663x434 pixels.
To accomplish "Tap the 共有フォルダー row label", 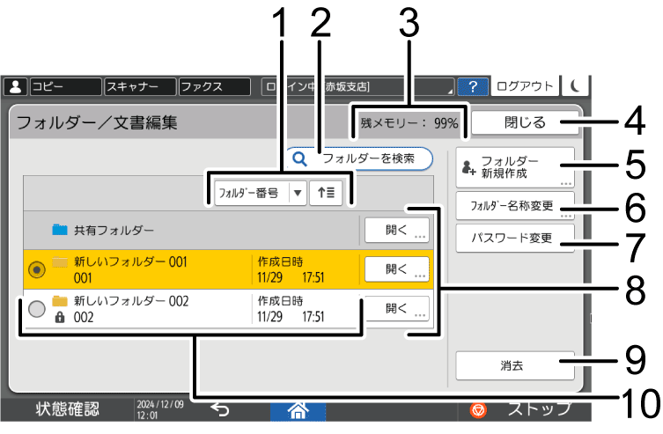I will pyautogui.click(x=114, y=231).
